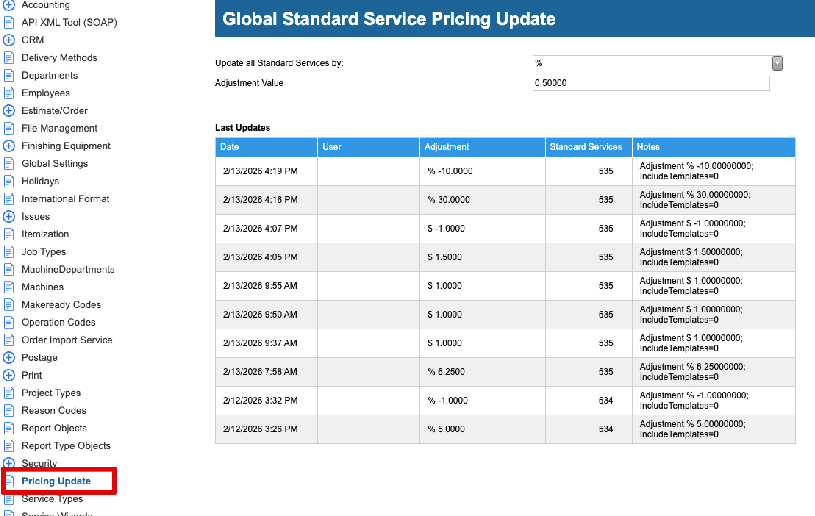Click the 2/12/2026 3:32 PM date cell
The image size is (815, 516).
[x=267, y=401]
